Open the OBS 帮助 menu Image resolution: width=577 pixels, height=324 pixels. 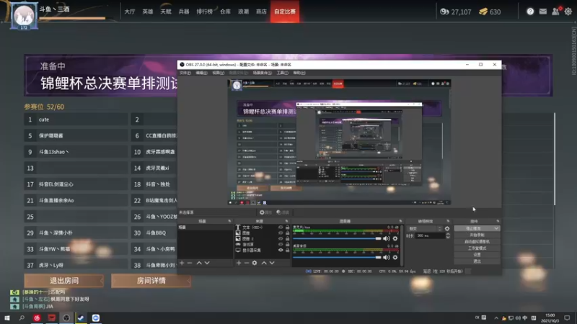tap(299, 73)
